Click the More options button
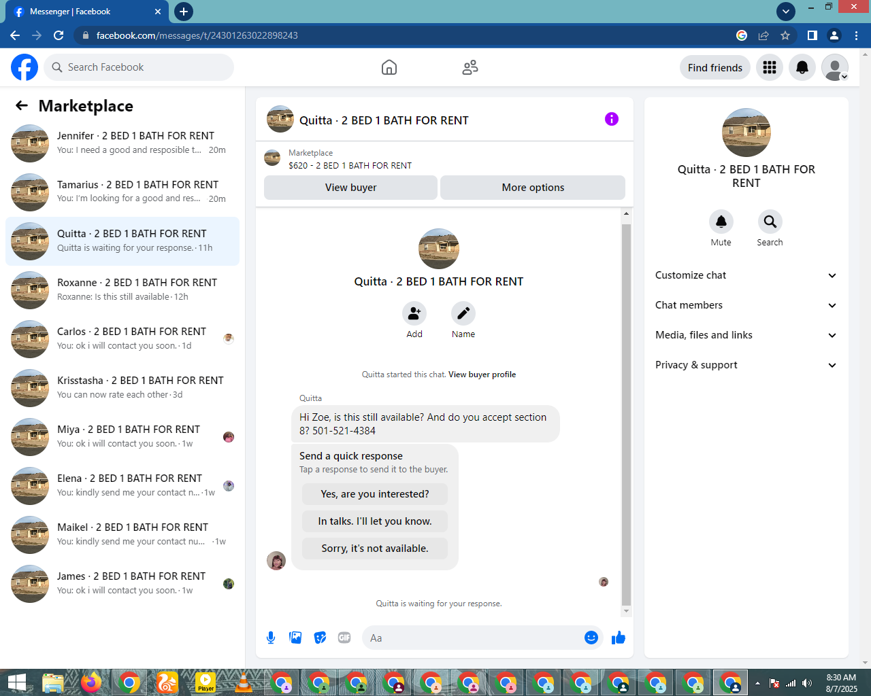 533,188
